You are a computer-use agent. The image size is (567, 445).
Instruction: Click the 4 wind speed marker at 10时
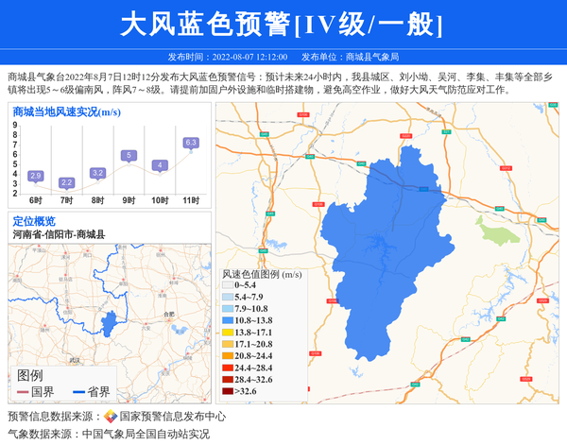[x=160, y=165]
